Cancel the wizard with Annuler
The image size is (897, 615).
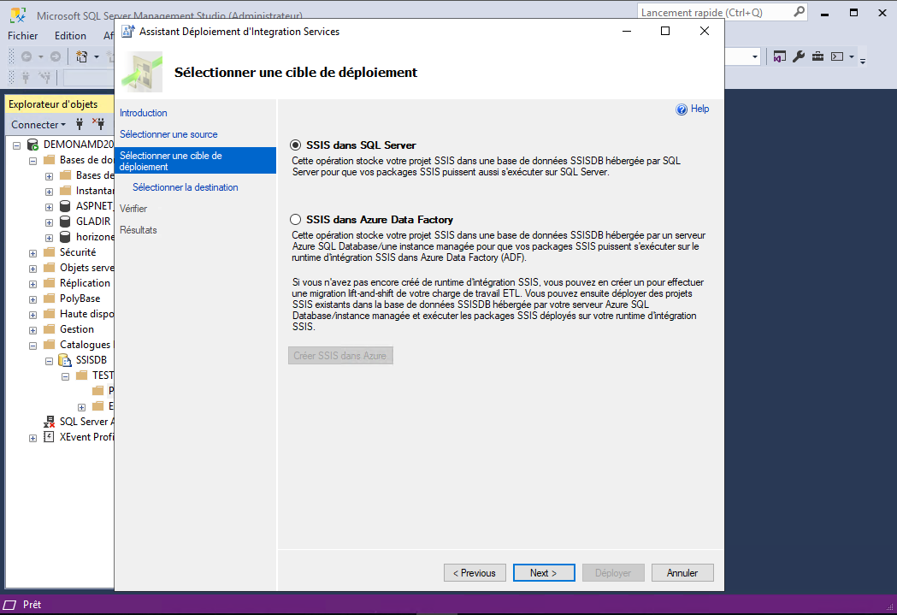(x=682, y=573)
